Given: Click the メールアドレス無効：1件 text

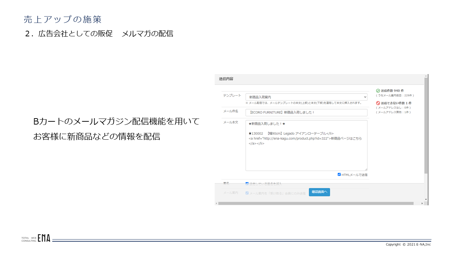Looking at the screenshot, I should coord(393,112).
